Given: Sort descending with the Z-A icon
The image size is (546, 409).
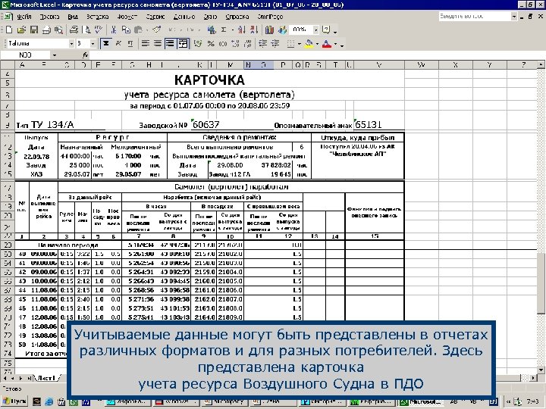Looking at the screenshot, I should (x=254, y=30).
